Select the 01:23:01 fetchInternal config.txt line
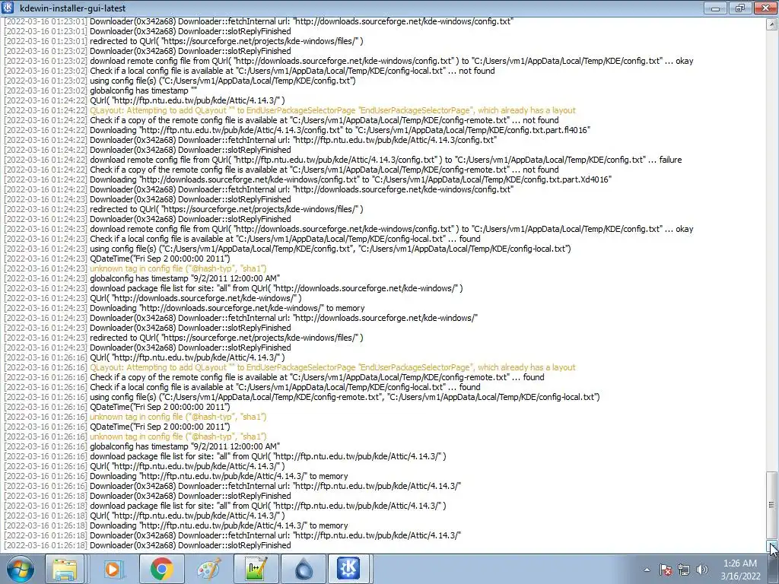 click(259, 21)
